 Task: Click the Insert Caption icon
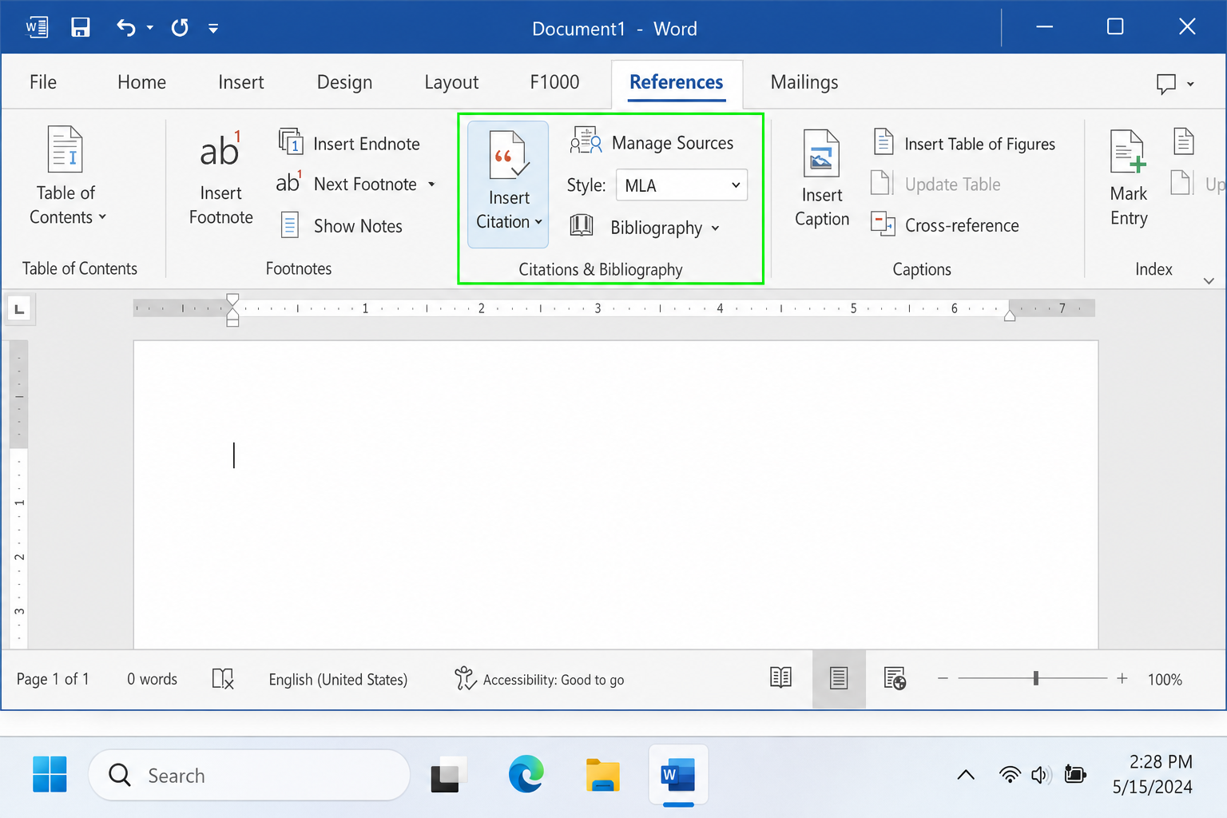coord(821,153)
